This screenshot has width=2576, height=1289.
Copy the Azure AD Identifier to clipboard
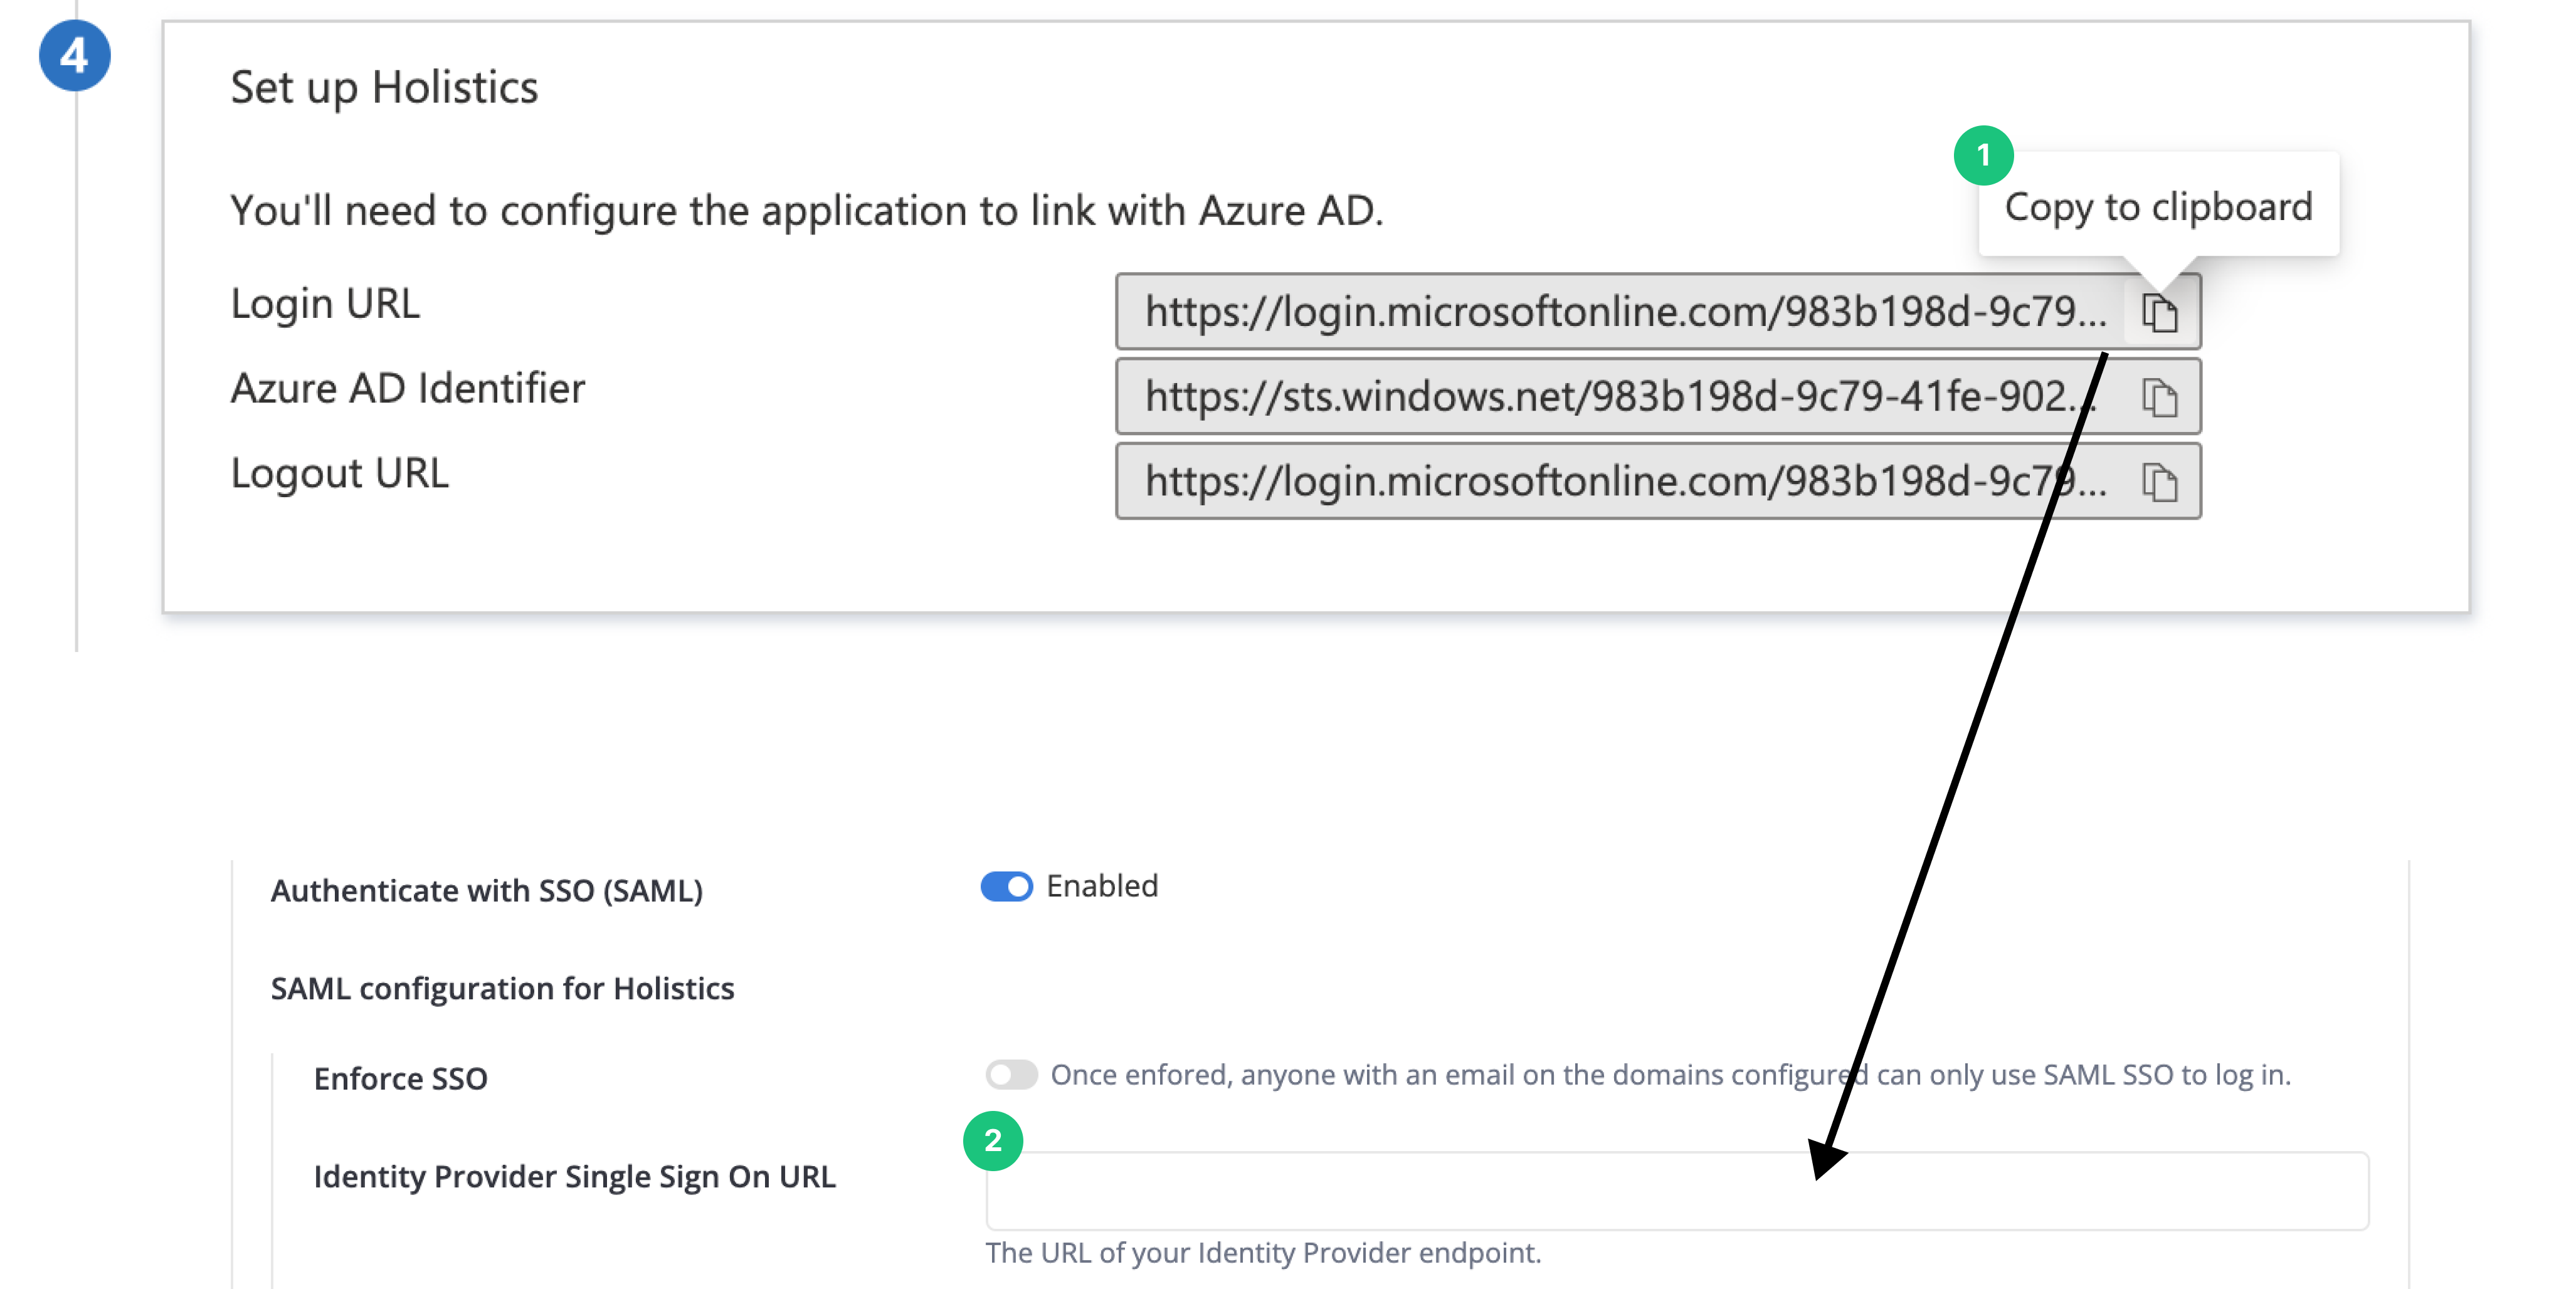pos(2159,398)
